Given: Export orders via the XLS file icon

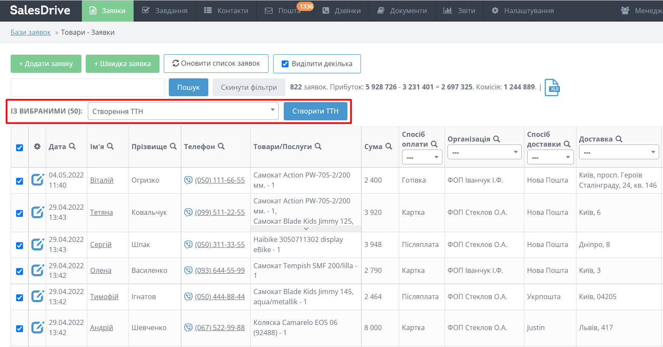Looking at the screenshot, I should 552,88.
